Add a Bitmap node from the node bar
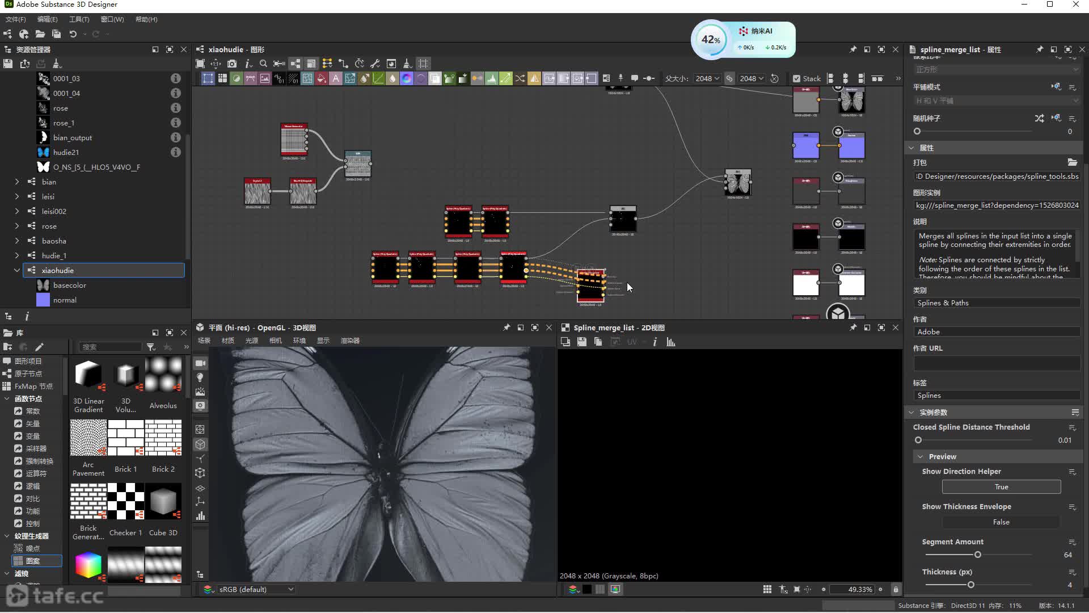Viewport: 1089px width, 613px height. click(265, 78)
